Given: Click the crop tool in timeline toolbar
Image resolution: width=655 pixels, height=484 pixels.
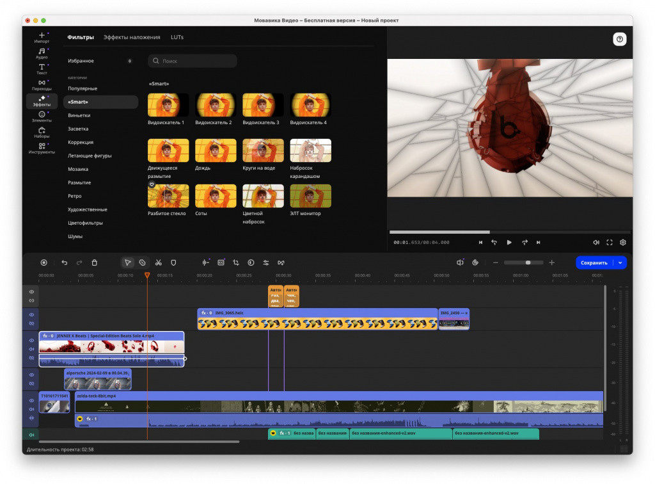Looking at the screenshot, I should [x=236, y=262].
